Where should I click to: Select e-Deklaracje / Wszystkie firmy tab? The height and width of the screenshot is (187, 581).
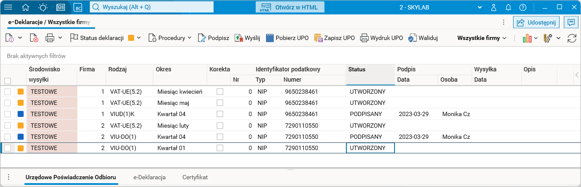(x=49, y=22)
